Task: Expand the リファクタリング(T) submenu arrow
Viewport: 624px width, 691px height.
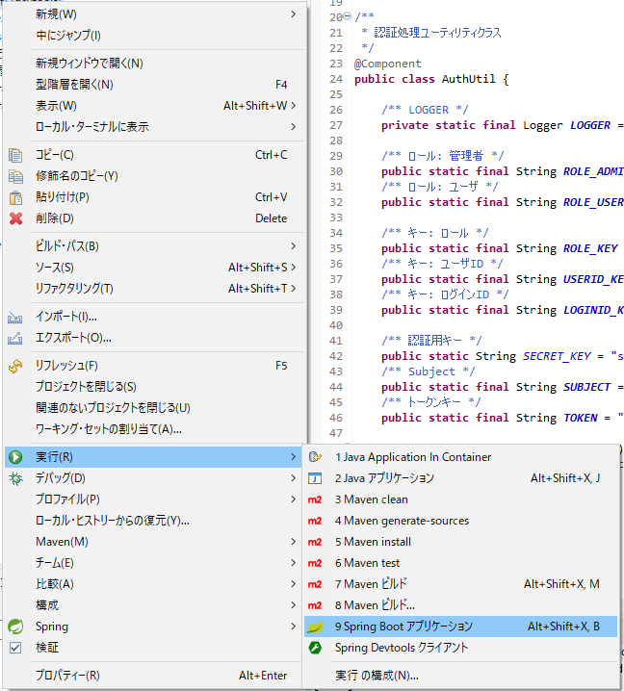Action: (x=294, y=288)
